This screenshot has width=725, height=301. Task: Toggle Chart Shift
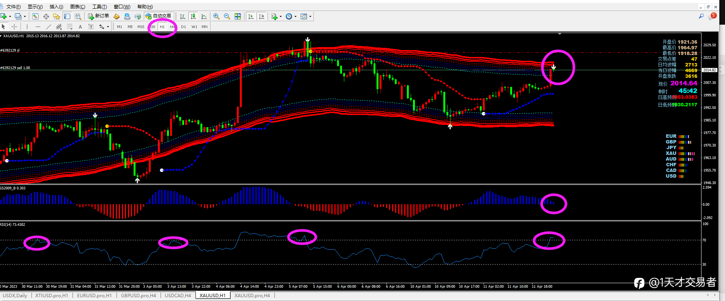point(262,16)
